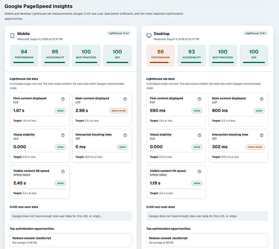Click Desktop CrUX real-user data heading

click(160, 207)
